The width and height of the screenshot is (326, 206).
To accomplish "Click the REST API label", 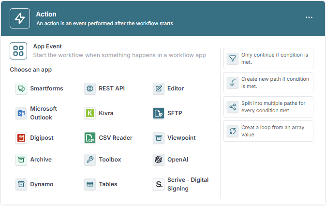I will 112,88.
